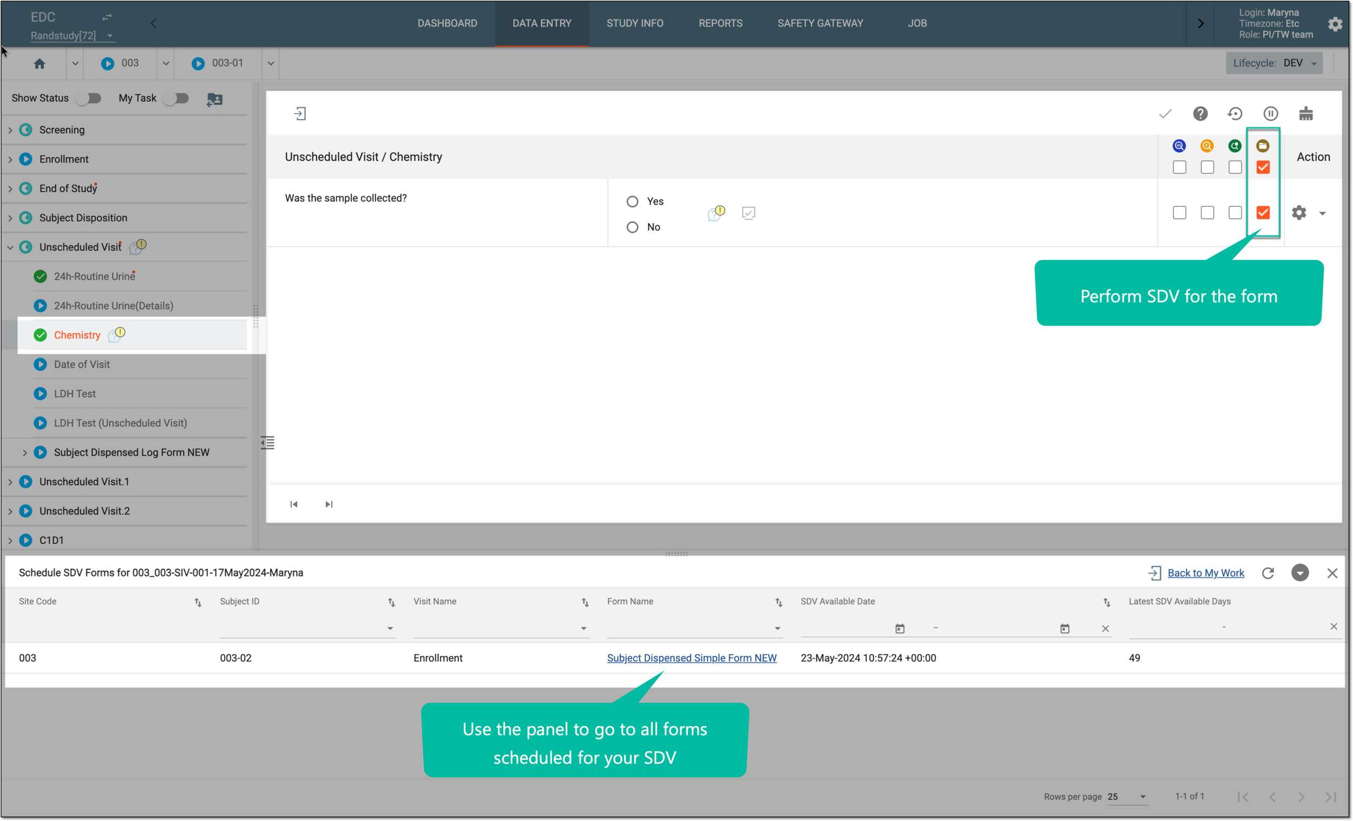
Task: Check header checkbox under blue icon
Action: [x=1179, y=167]
